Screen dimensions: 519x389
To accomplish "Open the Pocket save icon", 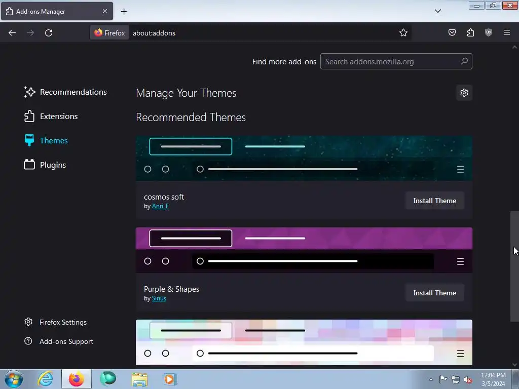I will [x=452, y=32].
